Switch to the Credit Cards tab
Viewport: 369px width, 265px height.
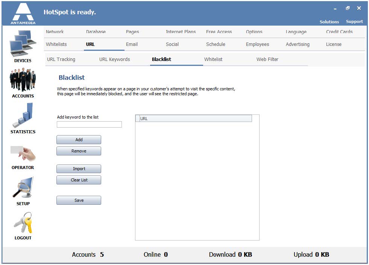coord(339,32)
